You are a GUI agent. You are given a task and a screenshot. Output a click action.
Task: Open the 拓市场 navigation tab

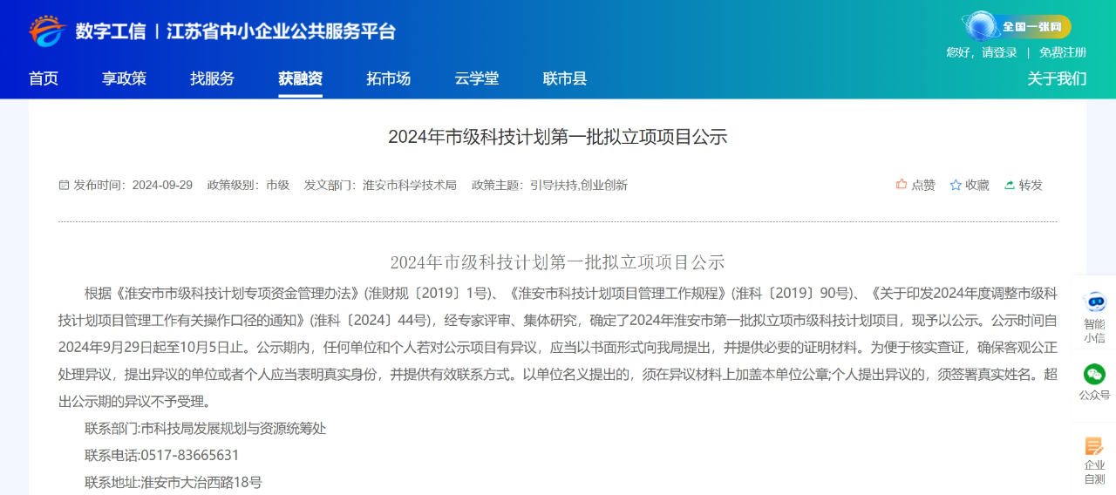pos(388,78)
